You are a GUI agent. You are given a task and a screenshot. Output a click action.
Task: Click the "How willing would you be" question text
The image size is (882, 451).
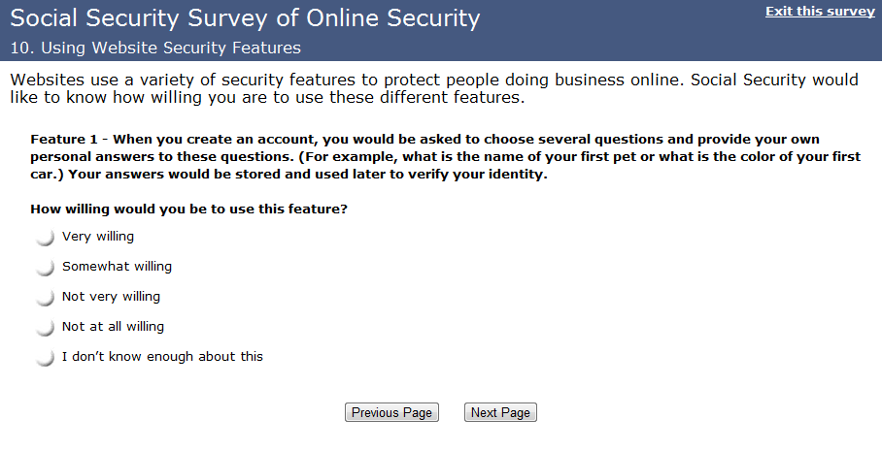188,209
